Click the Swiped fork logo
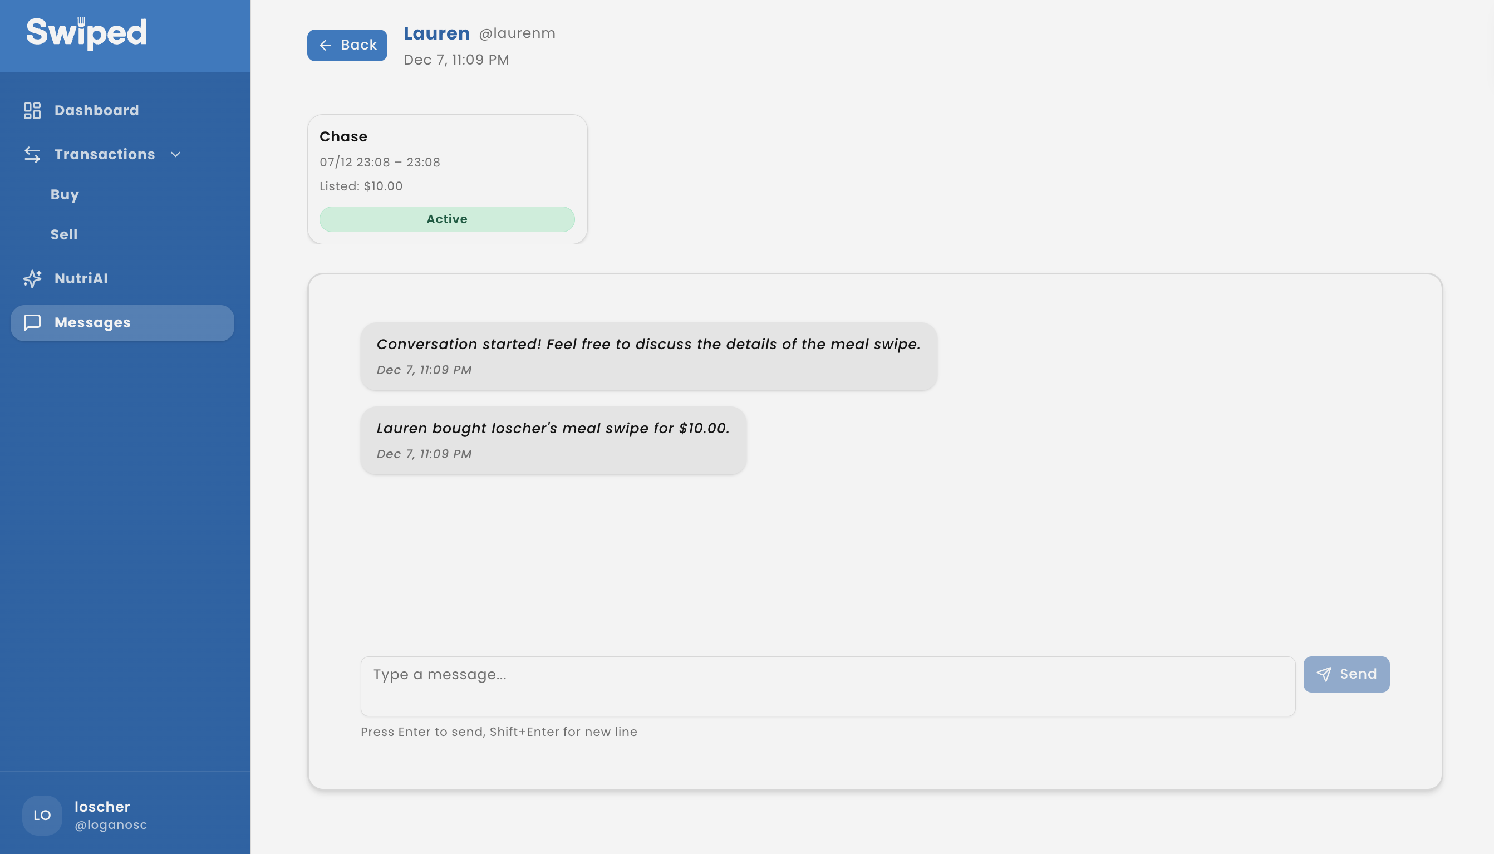This screenshot has width=1494, height=854. (87, 32)
